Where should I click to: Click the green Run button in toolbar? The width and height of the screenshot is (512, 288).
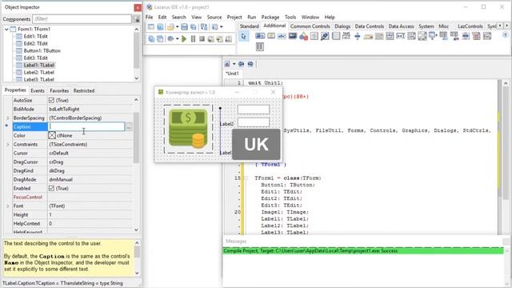[x=184, y=39]
